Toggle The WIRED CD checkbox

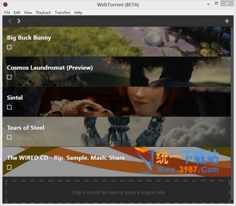(9, 167)
